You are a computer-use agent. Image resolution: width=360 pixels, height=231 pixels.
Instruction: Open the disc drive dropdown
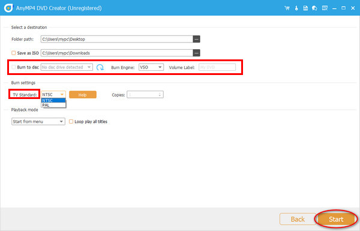pyautogui.click(x=67, y=67)
